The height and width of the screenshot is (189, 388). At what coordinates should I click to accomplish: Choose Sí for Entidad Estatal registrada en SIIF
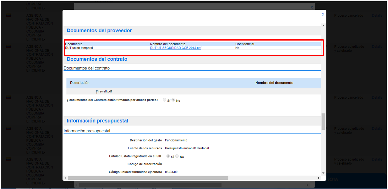tap(168, 156)
